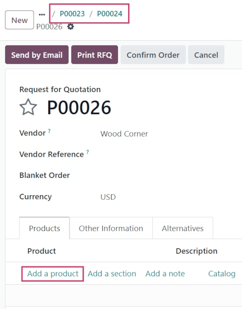Viewport: 242px width, 309px height.
Task: Open the Vendor field help tooltip
Action: pos(49,131)
